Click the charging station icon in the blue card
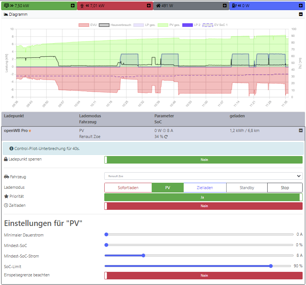Image resolution: width=306 pixels, height=285 pixels. tap(234, 6)
